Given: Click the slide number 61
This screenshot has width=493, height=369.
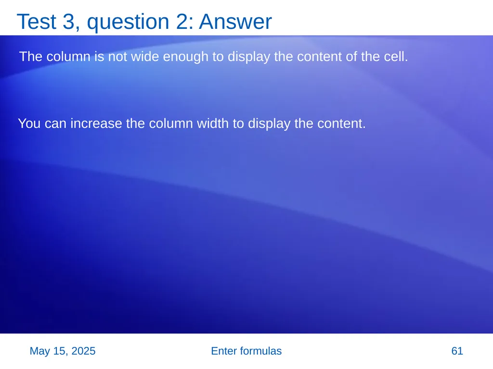Looking at the screenshot, I should click(457, 351).
